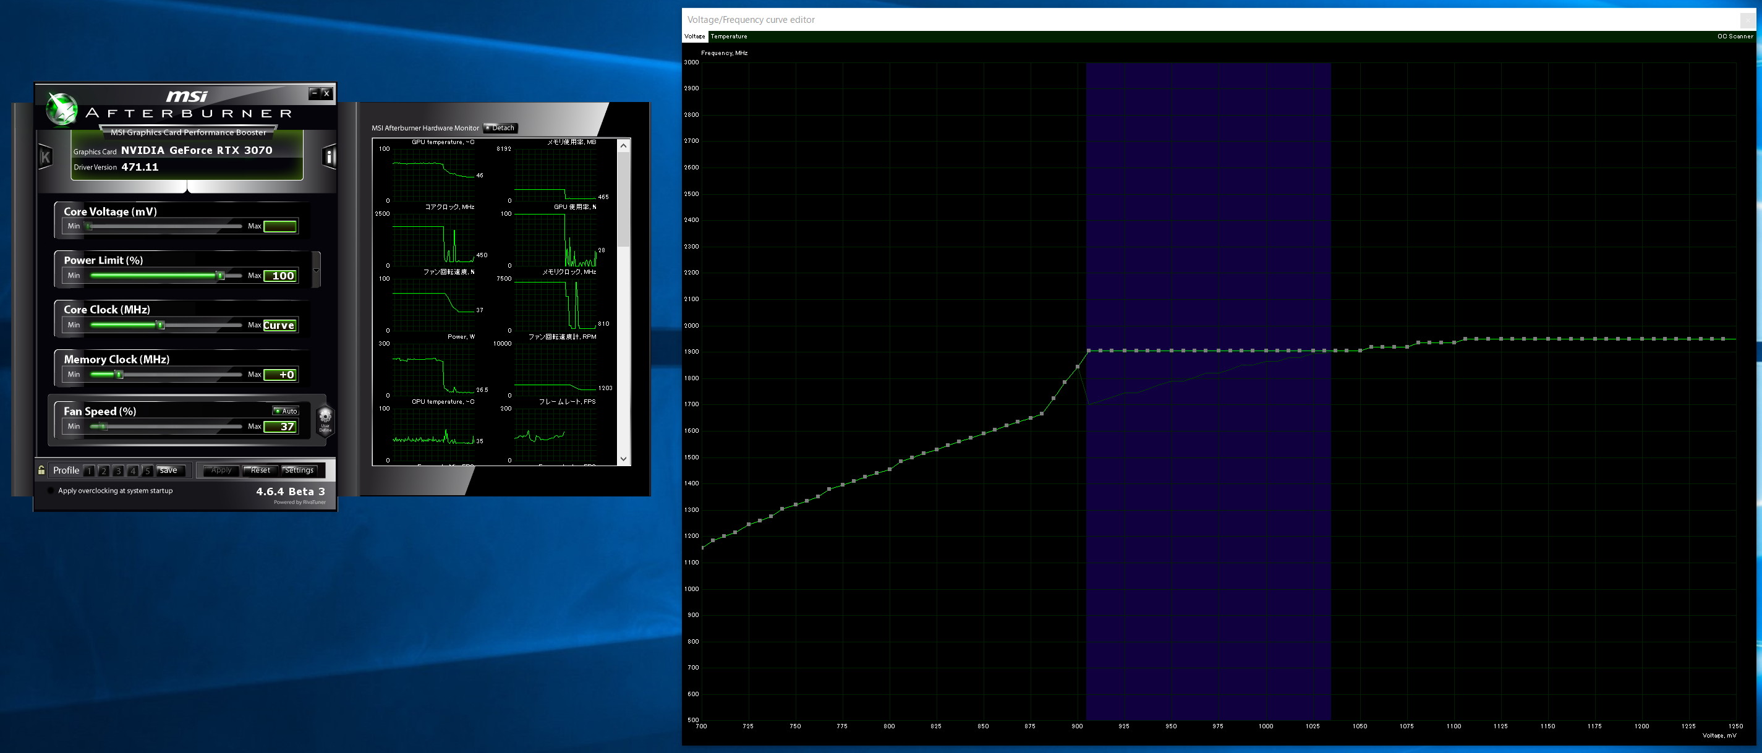Select the first curve point at 700 mV
Viewport: 1762px width, 753px height.
pyautogui.click(x=702, y=547)
